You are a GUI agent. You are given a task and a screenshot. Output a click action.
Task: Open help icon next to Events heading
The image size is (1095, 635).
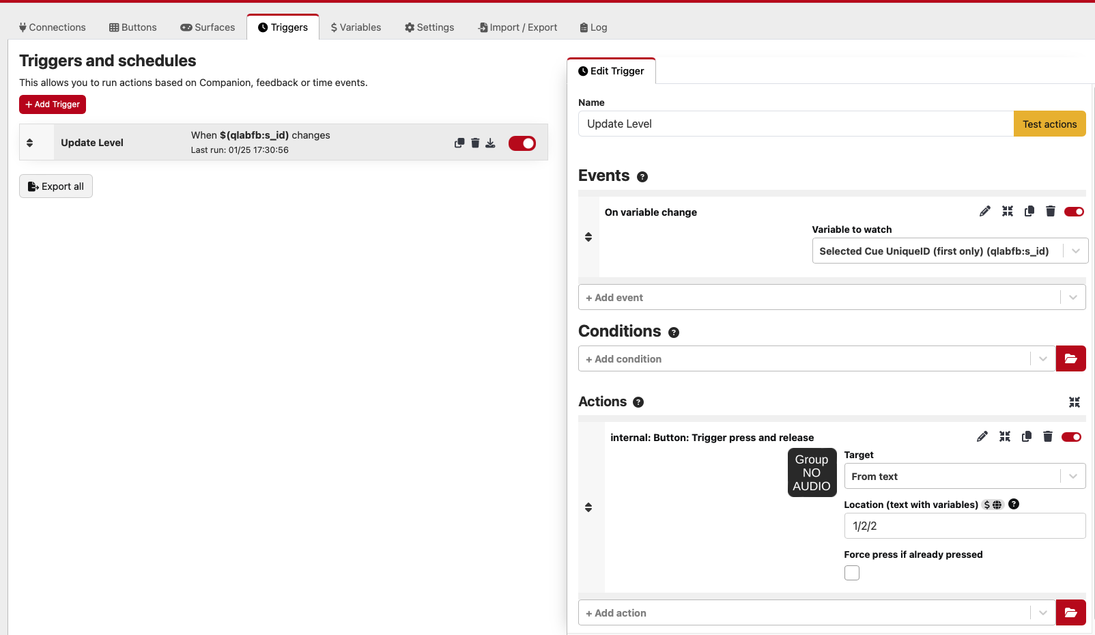[x=642, y=177]
